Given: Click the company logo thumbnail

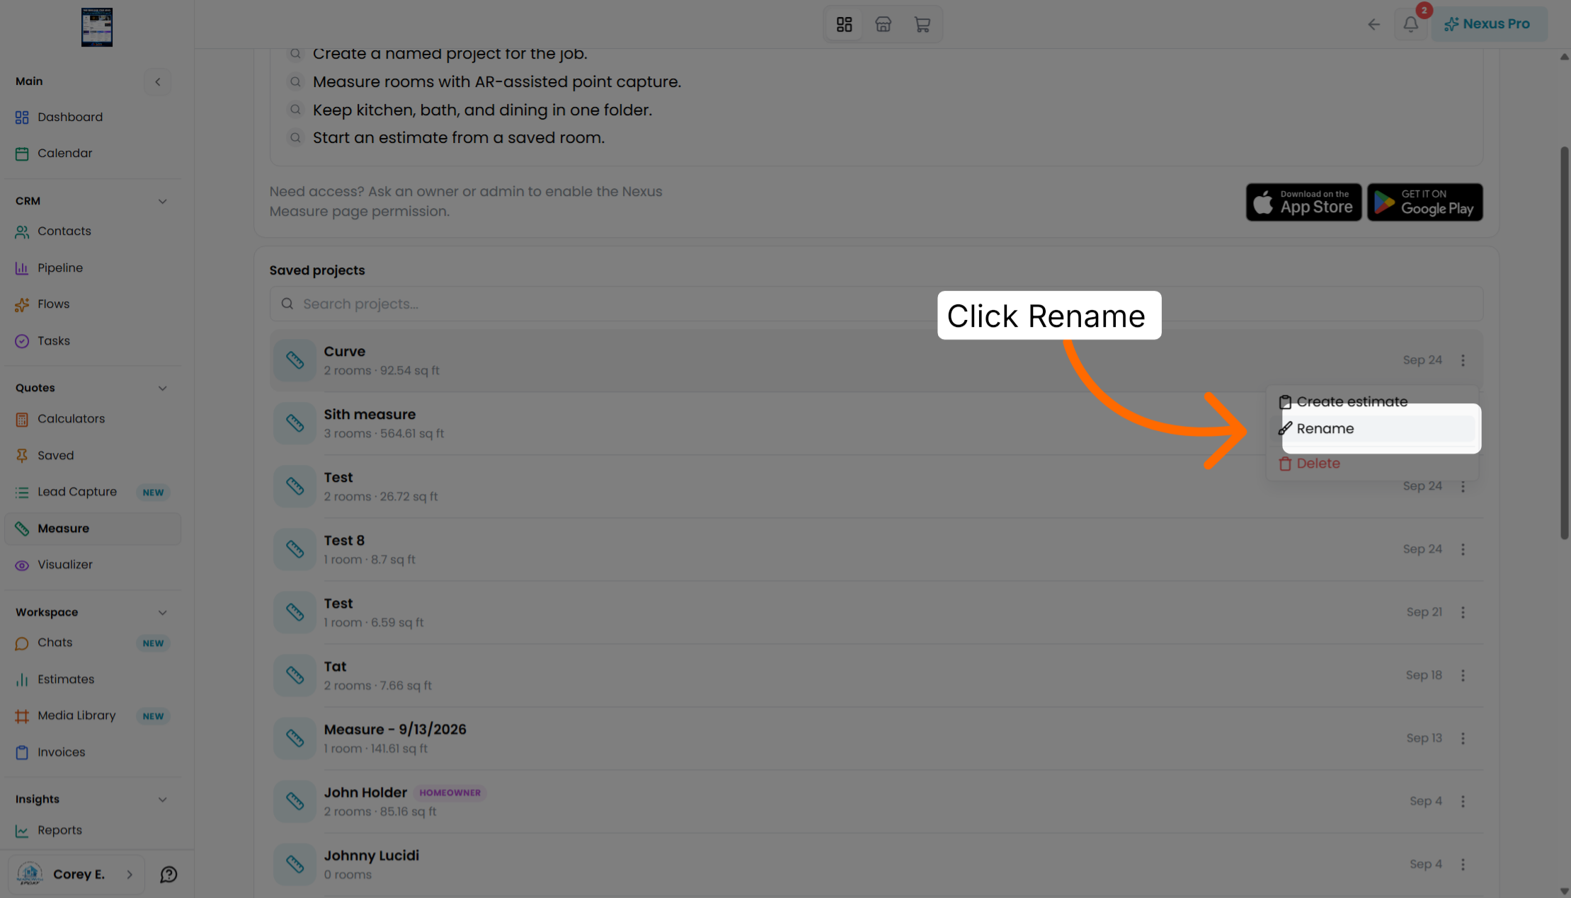Looking at the screenshot, I should pos(97,27).
